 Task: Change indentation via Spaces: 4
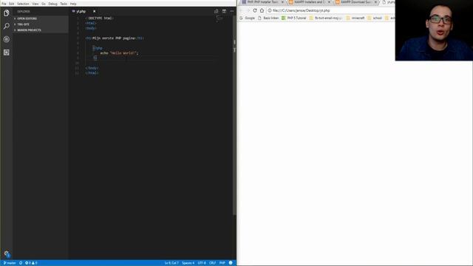click(x=188, y=263)
